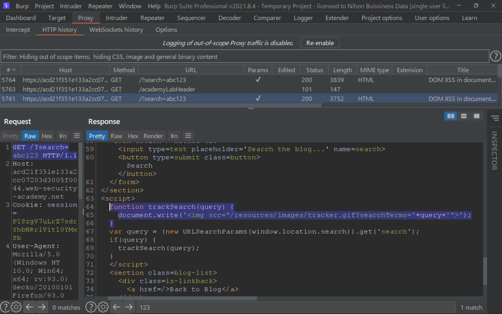The image size is (502, 314).
Task: Switch to the Decoder tab
Action: [230, 18]
